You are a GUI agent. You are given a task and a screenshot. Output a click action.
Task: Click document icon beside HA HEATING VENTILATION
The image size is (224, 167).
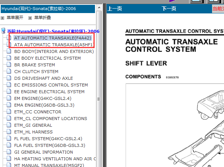coord(9,158)
